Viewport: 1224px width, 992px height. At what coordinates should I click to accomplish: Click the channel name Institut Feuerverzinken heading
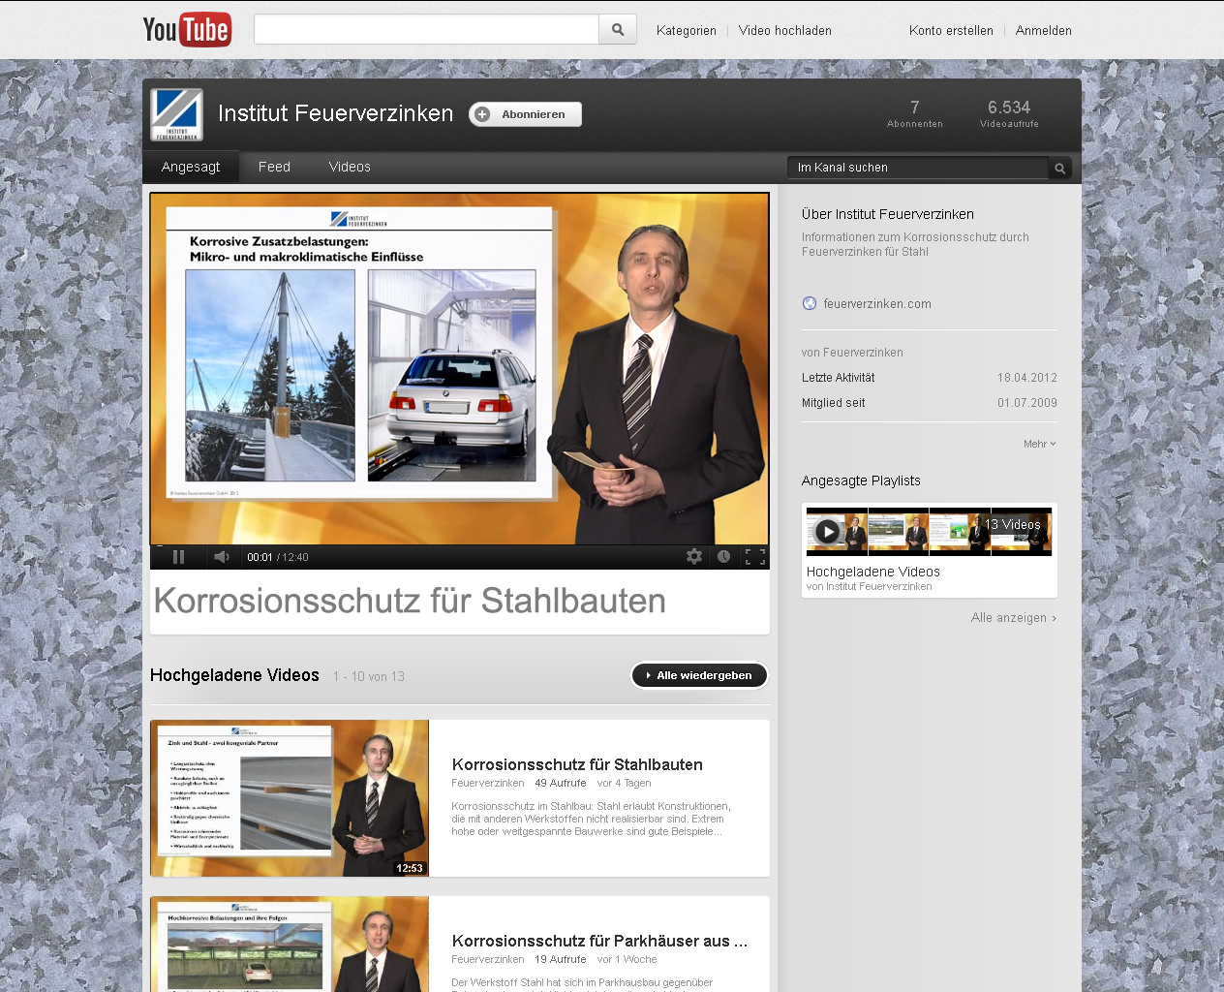(x=335, y=113)
